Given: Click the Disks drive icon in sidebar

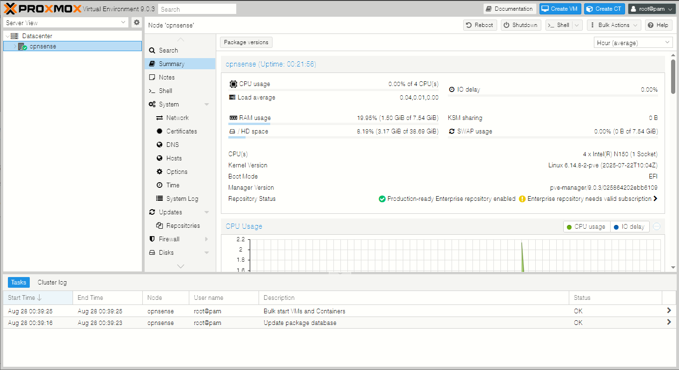Looking at the screenshot, I should pos(152,252).
